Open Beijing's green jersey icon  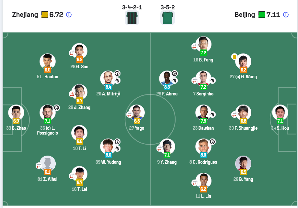click(167, 18)
